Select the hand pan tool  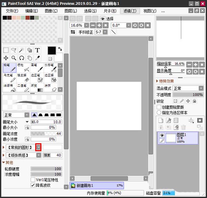pyautogui.click(x=29, y=58)
